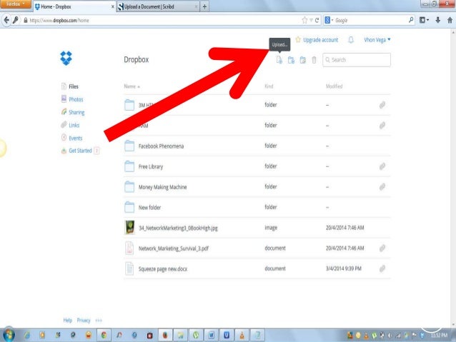
Task: Reload the Dropbox page
Action: [317, 20]
